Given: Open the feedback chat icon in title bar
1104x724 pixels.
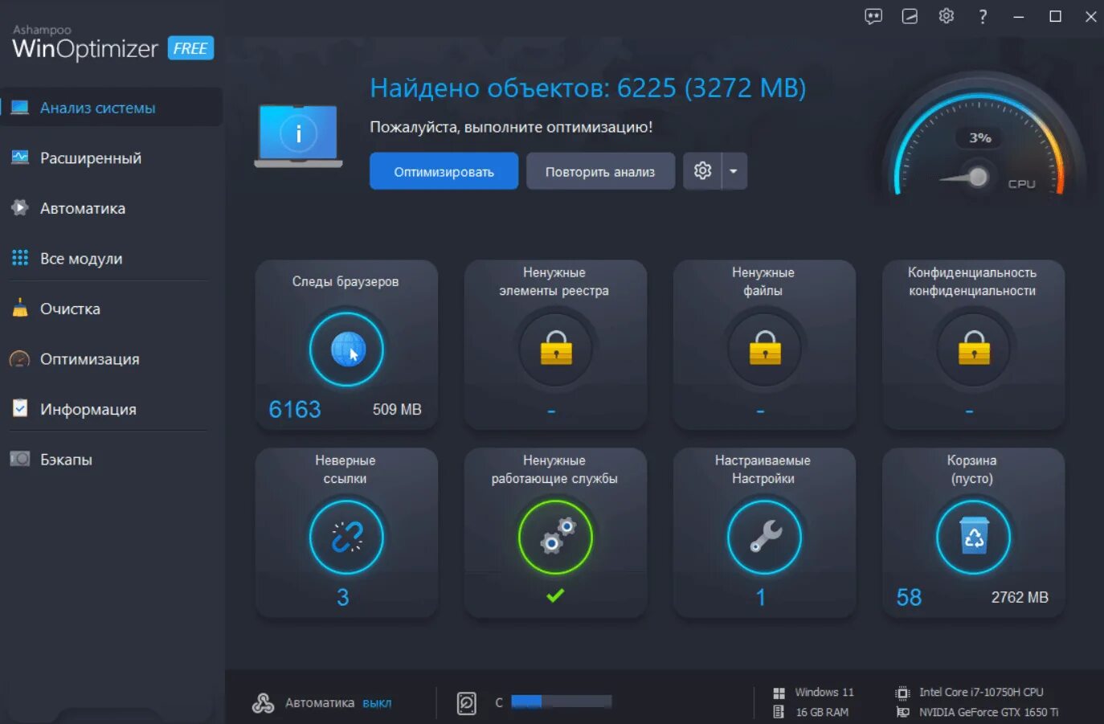Looking at the screenshot, I should coord(873,16).
